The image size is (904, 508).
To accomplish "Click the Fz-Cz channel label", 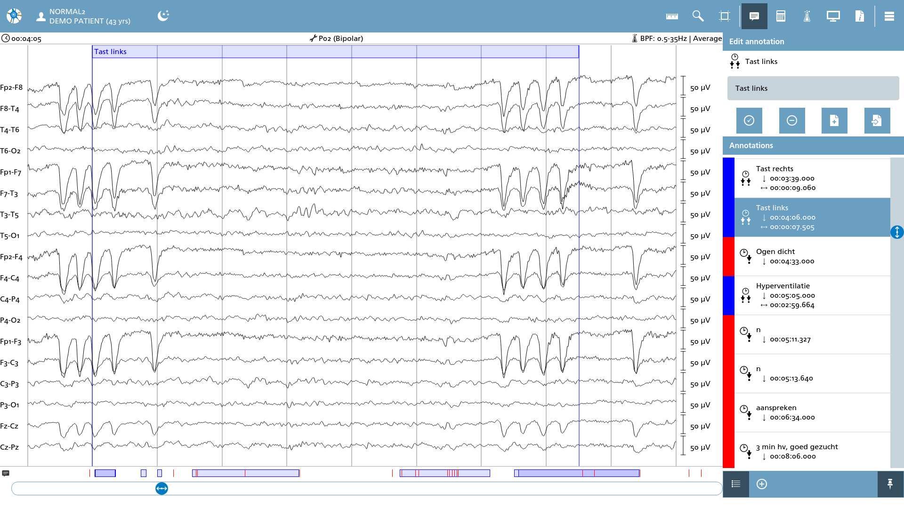I will [x=9, y=426].
